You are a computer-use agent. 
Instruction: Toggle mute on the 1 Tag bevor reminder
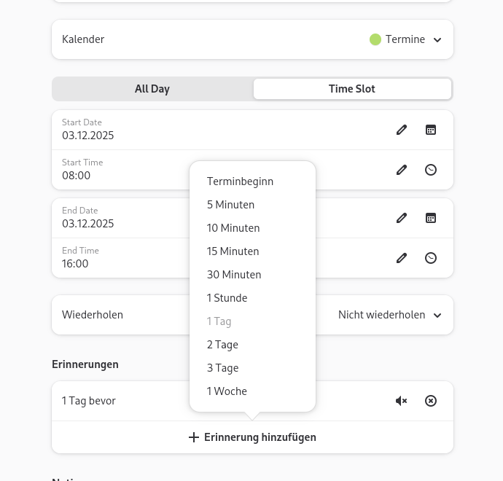pyautogui.click(x=401, y=401)
